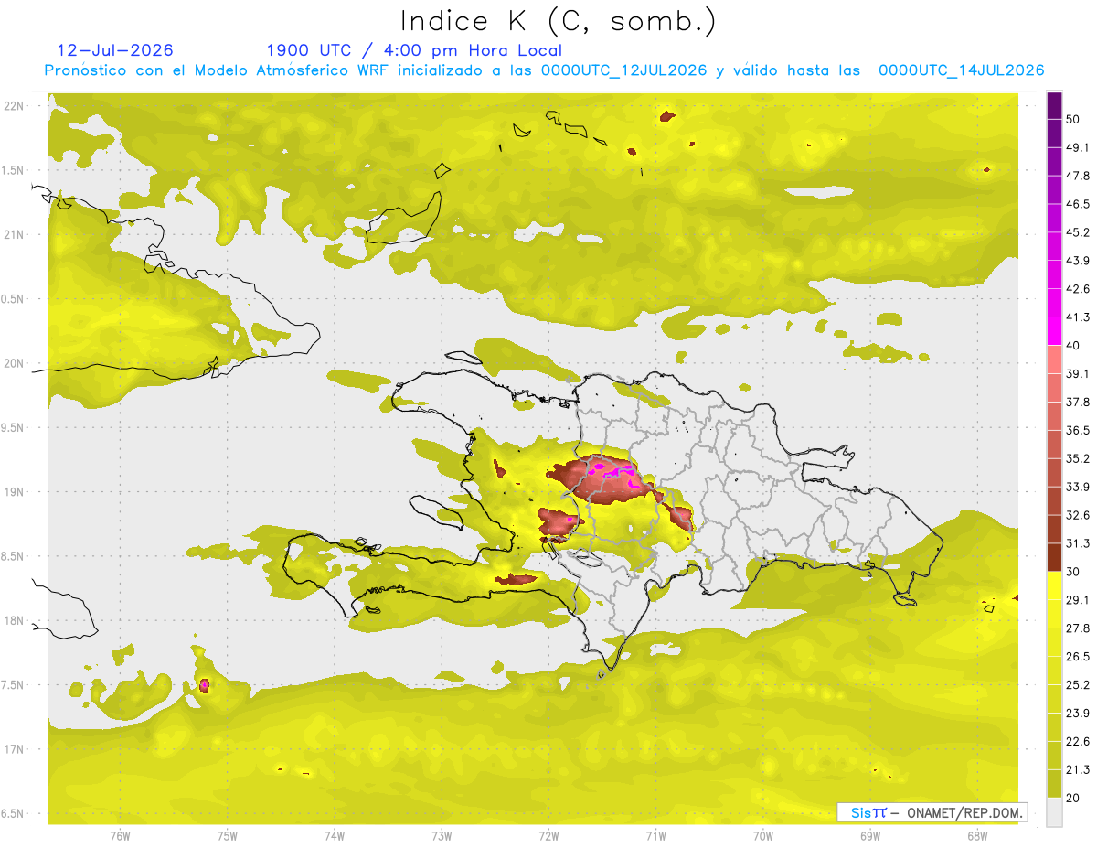Click the "74W" longitude label
The image size is (1097, 848).
[335, 836]
